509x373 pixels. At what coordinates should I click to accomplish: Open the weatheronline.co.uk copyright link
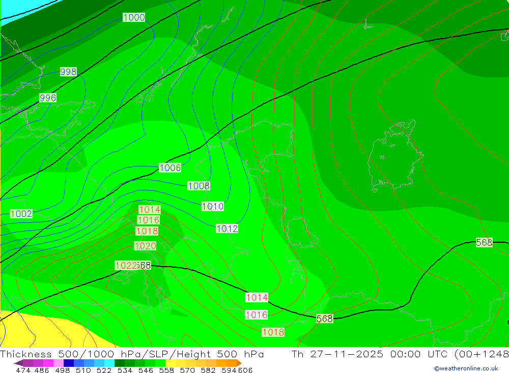tap(466, 368)
